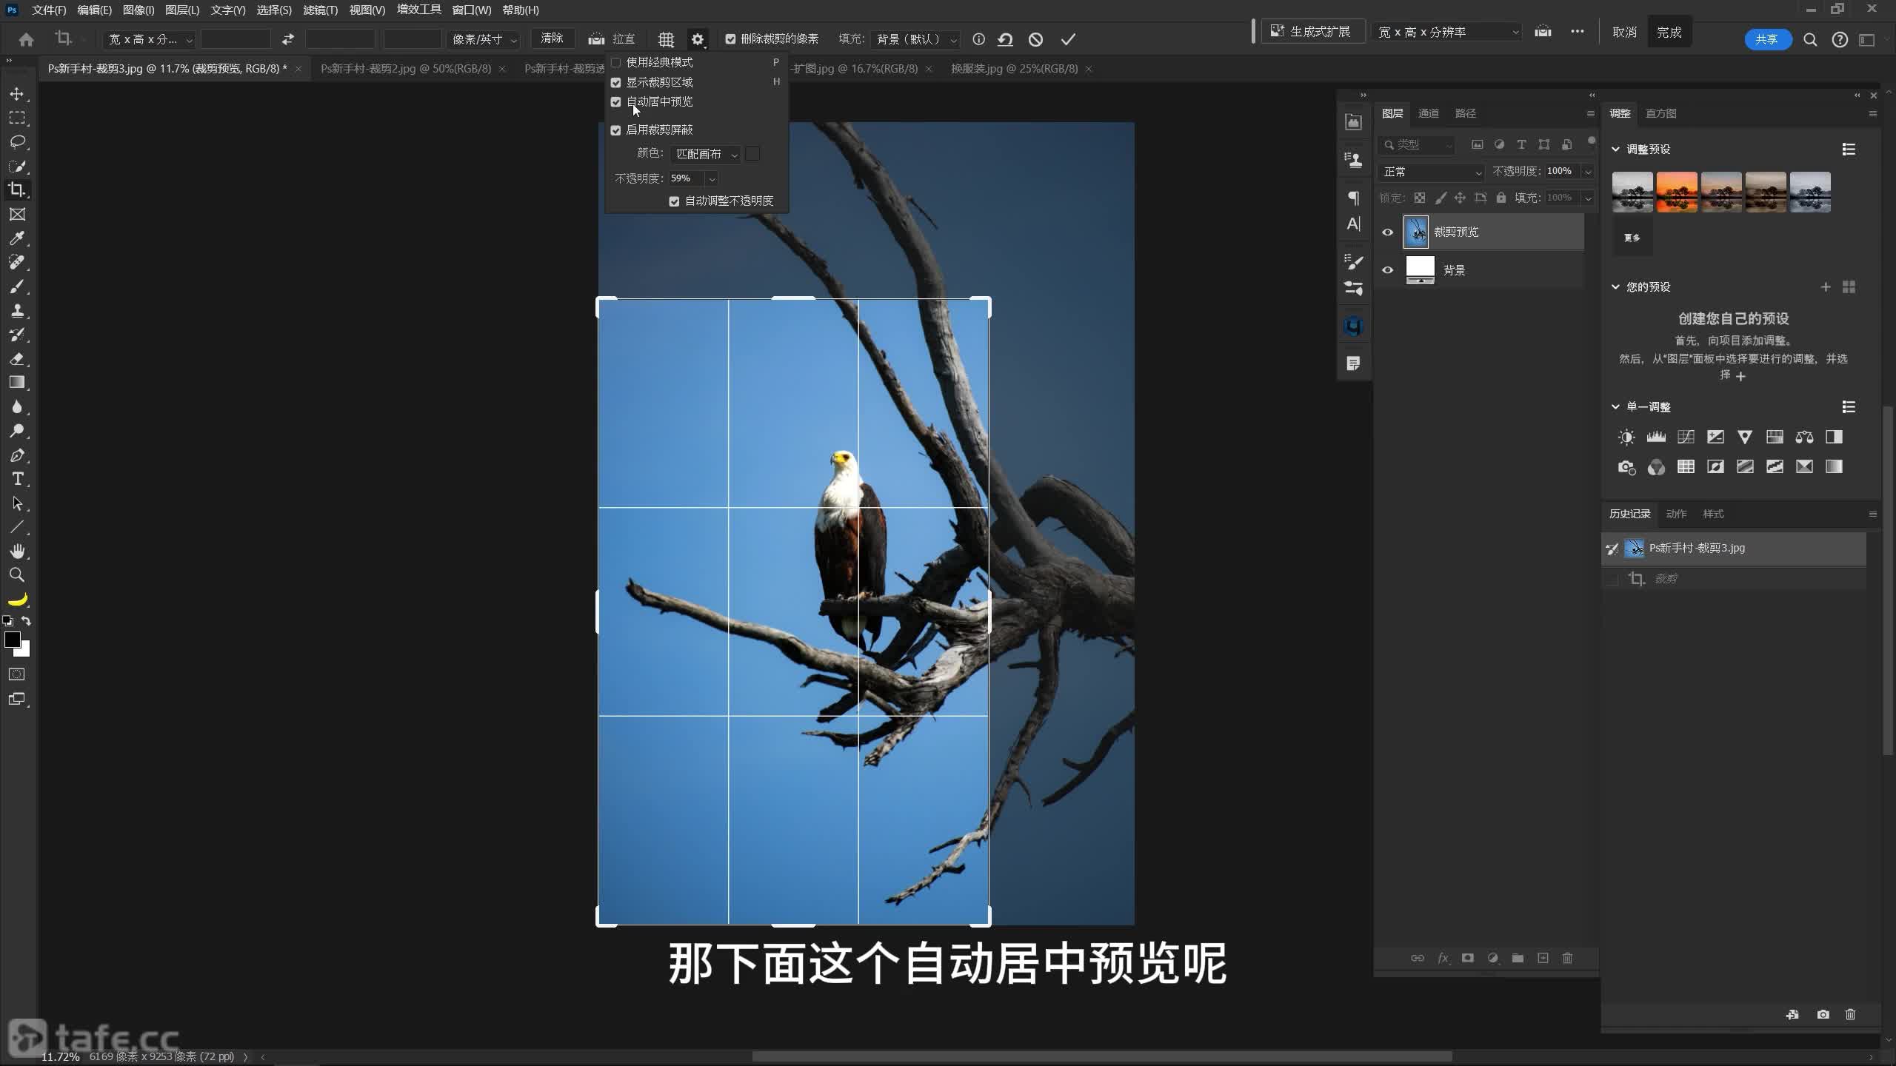Hide the 裁剪预览 layer
Screen dimensions: 1896x1066
pos(1387,232)
